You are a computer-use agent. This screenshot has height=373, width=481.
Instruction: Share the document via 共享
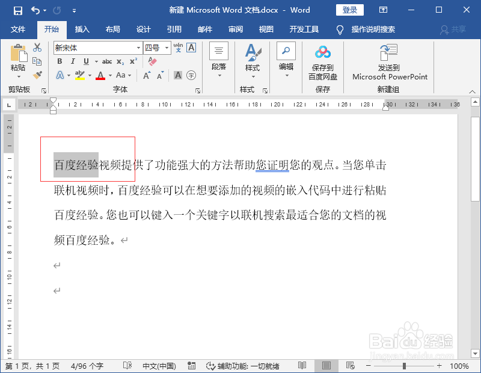pos(453,29)
